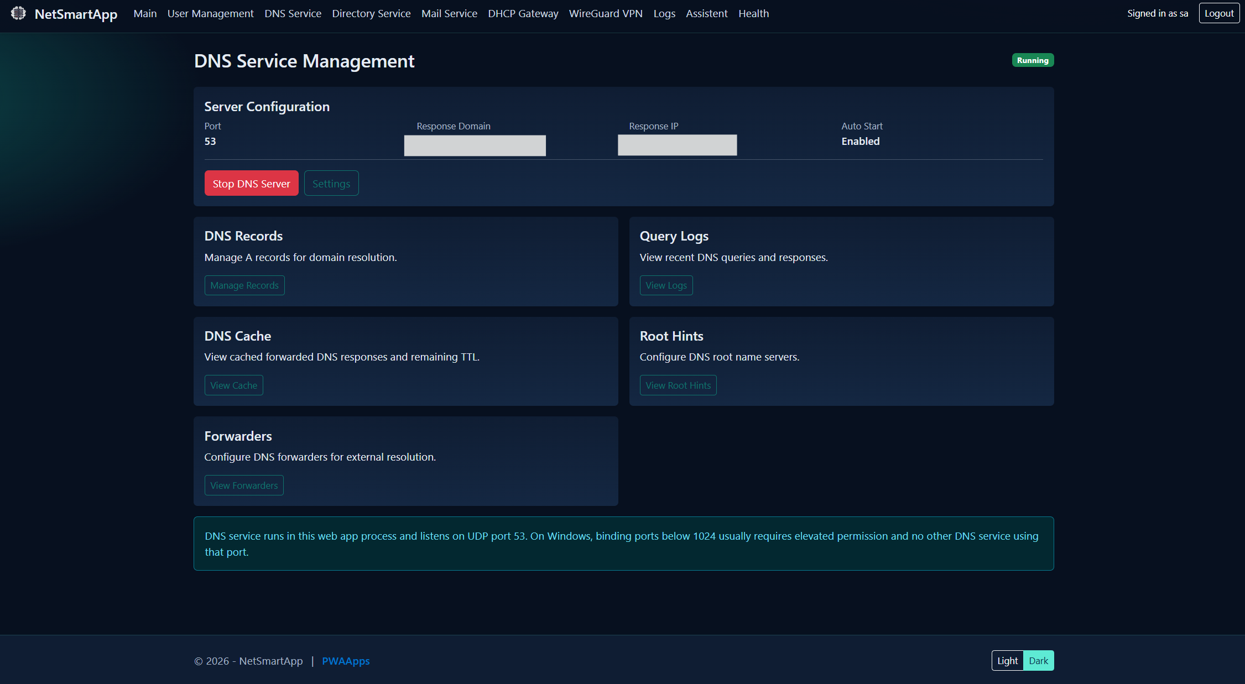The width and height of the screenshot is (1245, 684).
Task: Click the DNS Cache card heading
Action: point(237,336)
